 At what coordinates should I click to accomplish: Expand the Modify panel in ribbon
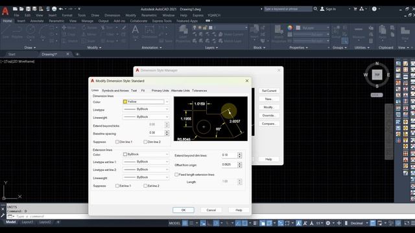click(94, 47)
